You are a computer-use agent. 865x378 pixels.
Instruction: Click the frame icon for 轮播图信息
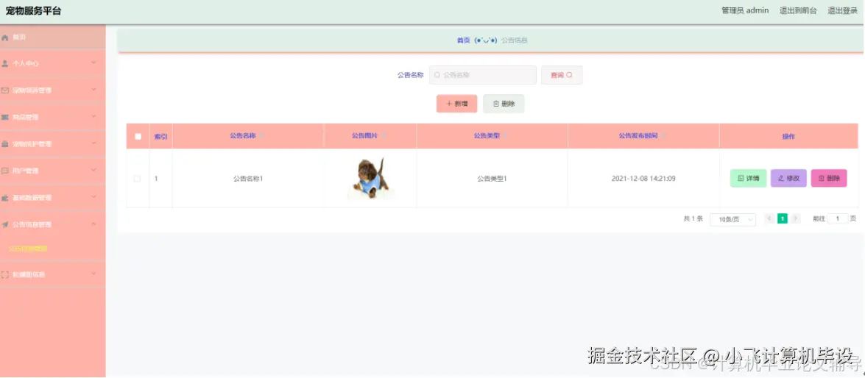coord(5,274)
